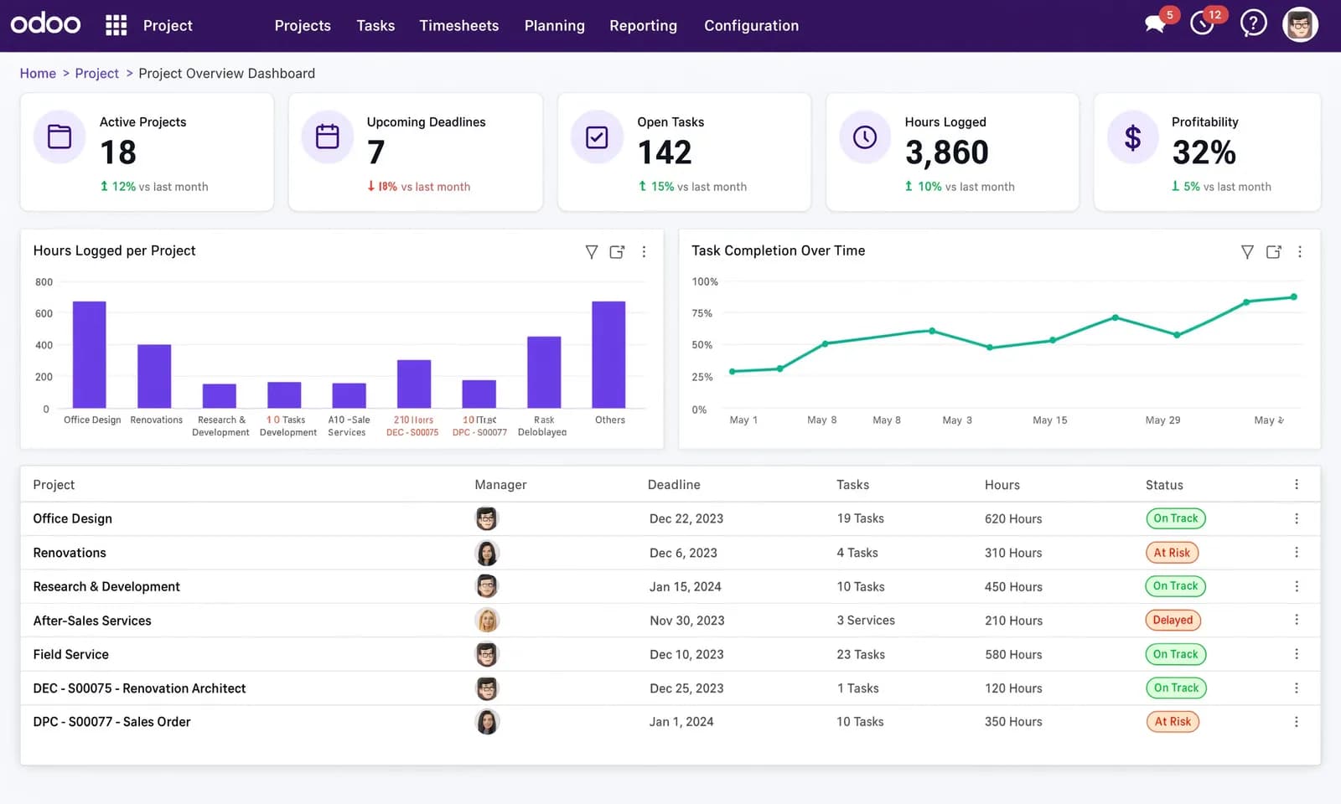Open the Field Service project
This screenshot has width=1341, height=804.
click(x=71, y=654)
